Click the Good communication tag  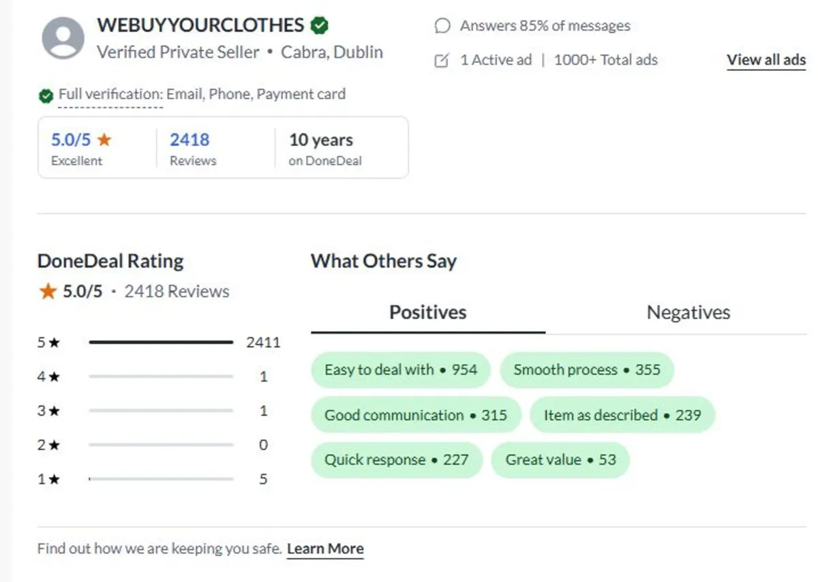point(415,415)
